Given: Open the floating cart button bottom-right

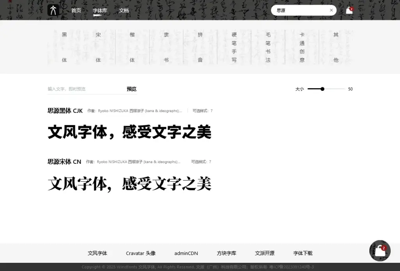Looking at the screenshot, I should click(x=380, y=251).
